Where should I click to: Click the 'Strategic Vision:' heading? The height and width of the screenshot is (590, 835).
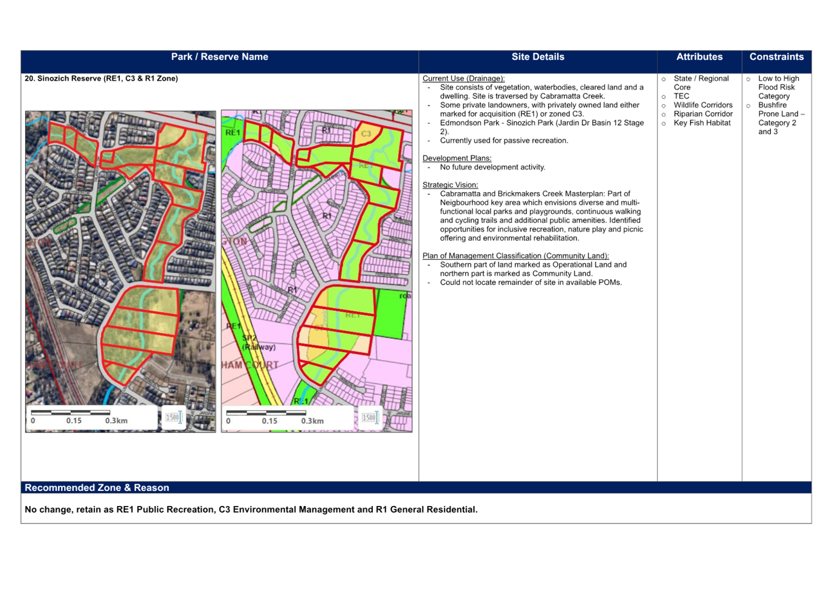pyautogui.click(x=450, y=185)
